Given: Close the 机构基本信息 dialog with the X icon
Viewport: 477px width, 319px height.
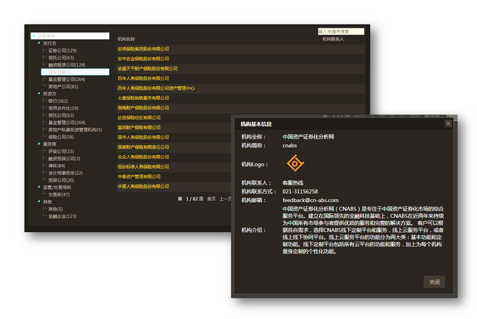Looking at the screenshot, I should pyautogui.click(x=448, y=124).
